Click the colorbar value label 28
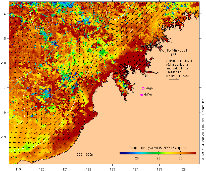 [137, 158]
